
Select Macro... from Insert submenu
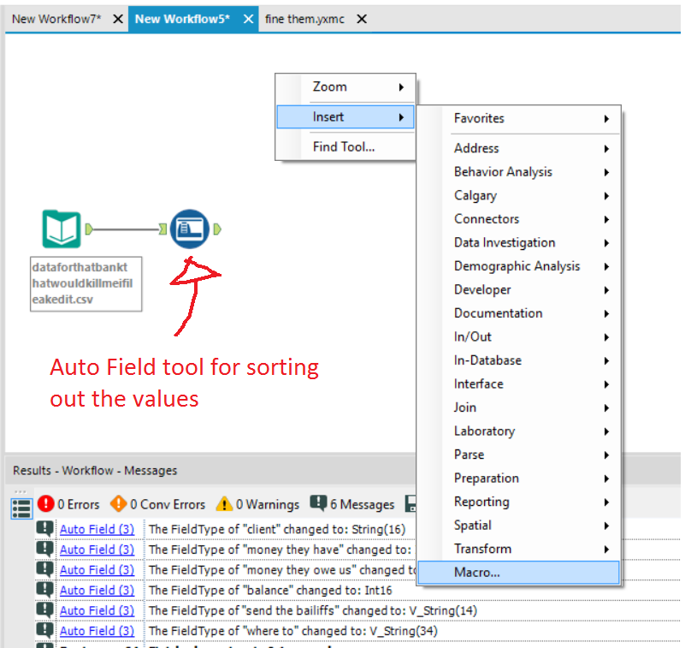477,573
